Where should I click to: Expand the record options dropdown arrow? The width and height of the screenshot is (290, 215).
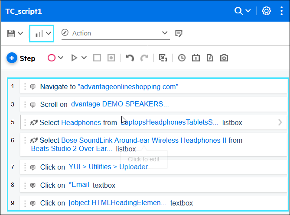point(61,58)
